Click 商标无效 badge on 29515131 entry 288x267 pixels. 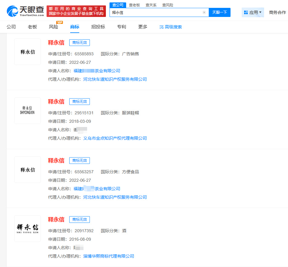click(80, 102)
